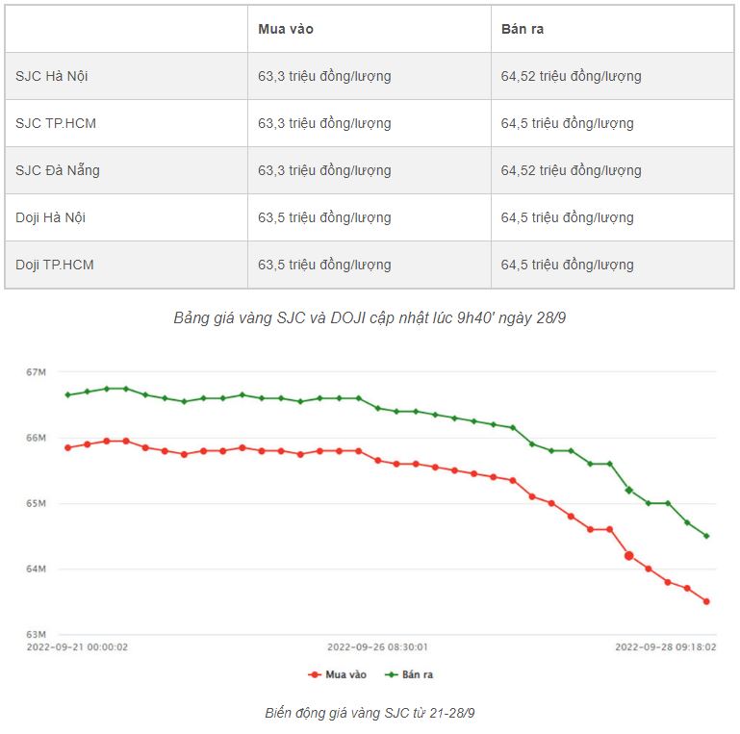Toggle the red Mua vào legend series
Image resolution: width=740 pixels, height=734 pixels.
pos(337,675)
